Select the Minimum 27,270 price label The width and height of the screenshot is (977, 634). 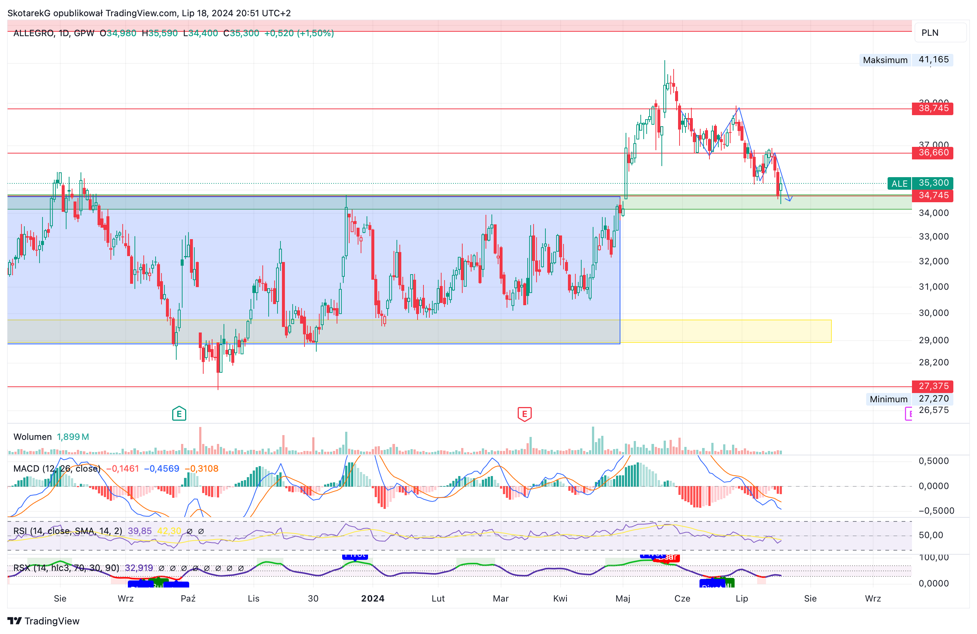910,399
